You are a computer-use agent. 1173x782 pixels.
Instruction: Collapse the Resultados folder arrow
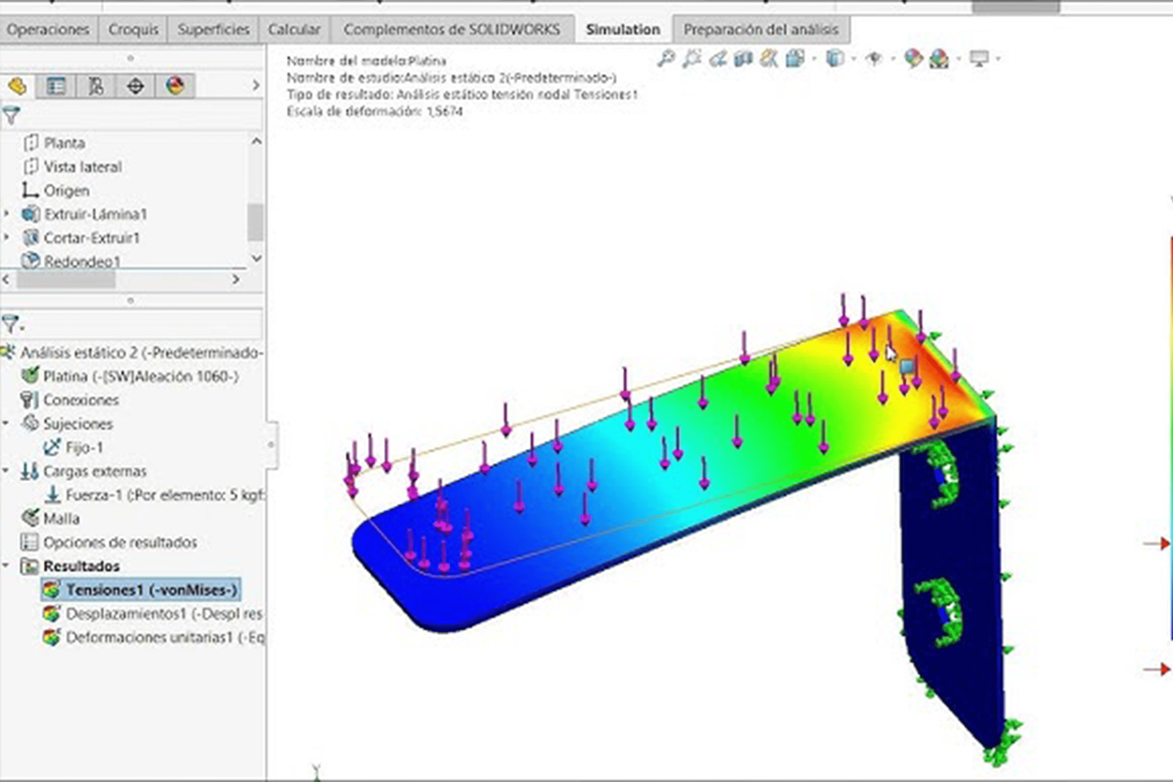click(5, 566)
